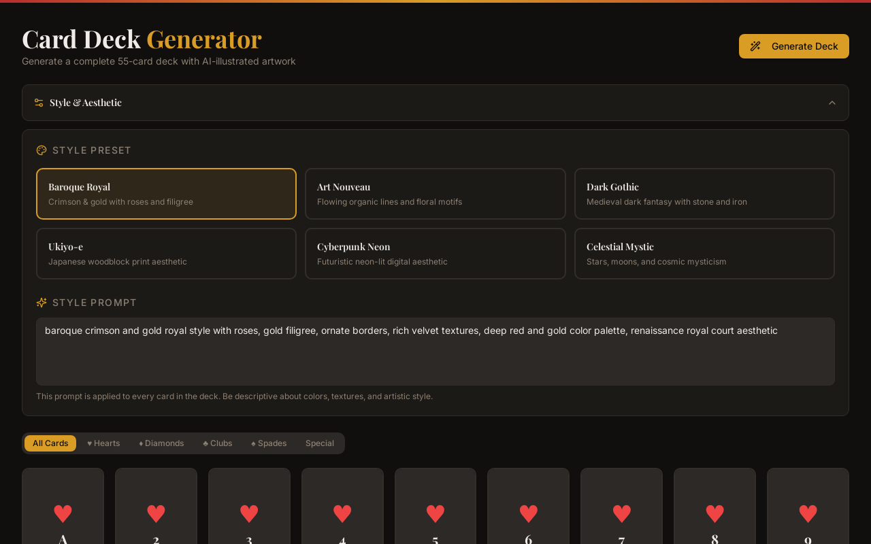Filter cards by Diamonds tab
The height and width of the screenshot is (544, 871).
(x=161, y=443)
